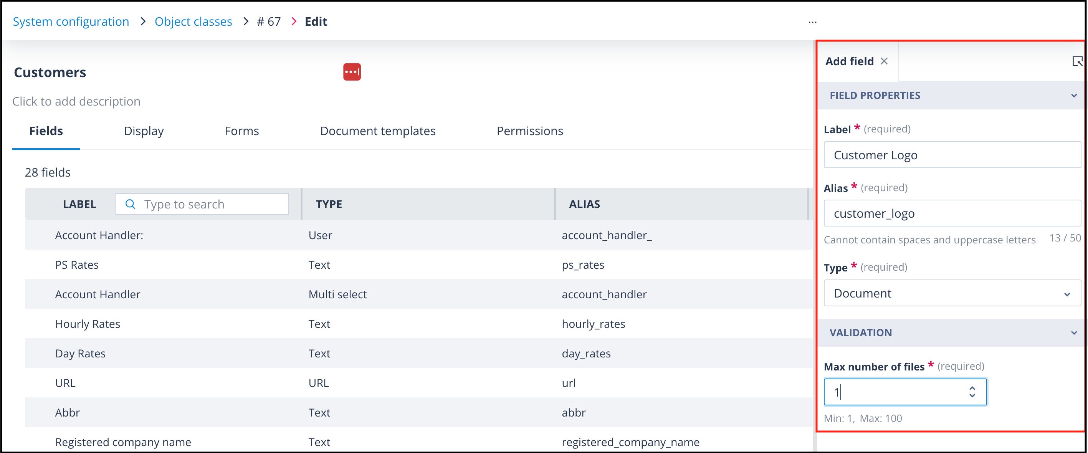The width and height of the screenshot is (1088, 453).
Task: Switch to the Display tab
Action: coord(144,131)
